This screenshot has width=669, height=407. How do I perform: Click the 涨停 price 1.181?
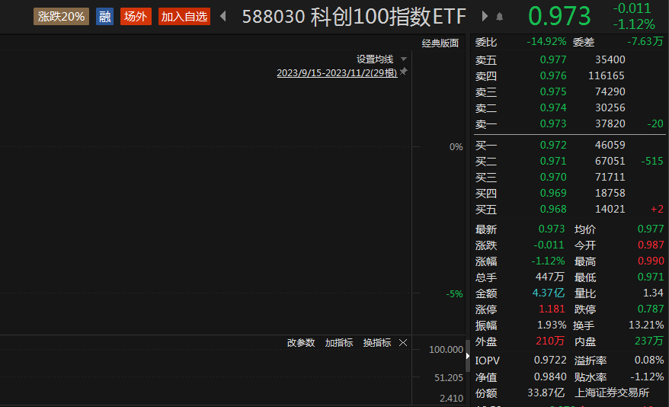[552, 309]
